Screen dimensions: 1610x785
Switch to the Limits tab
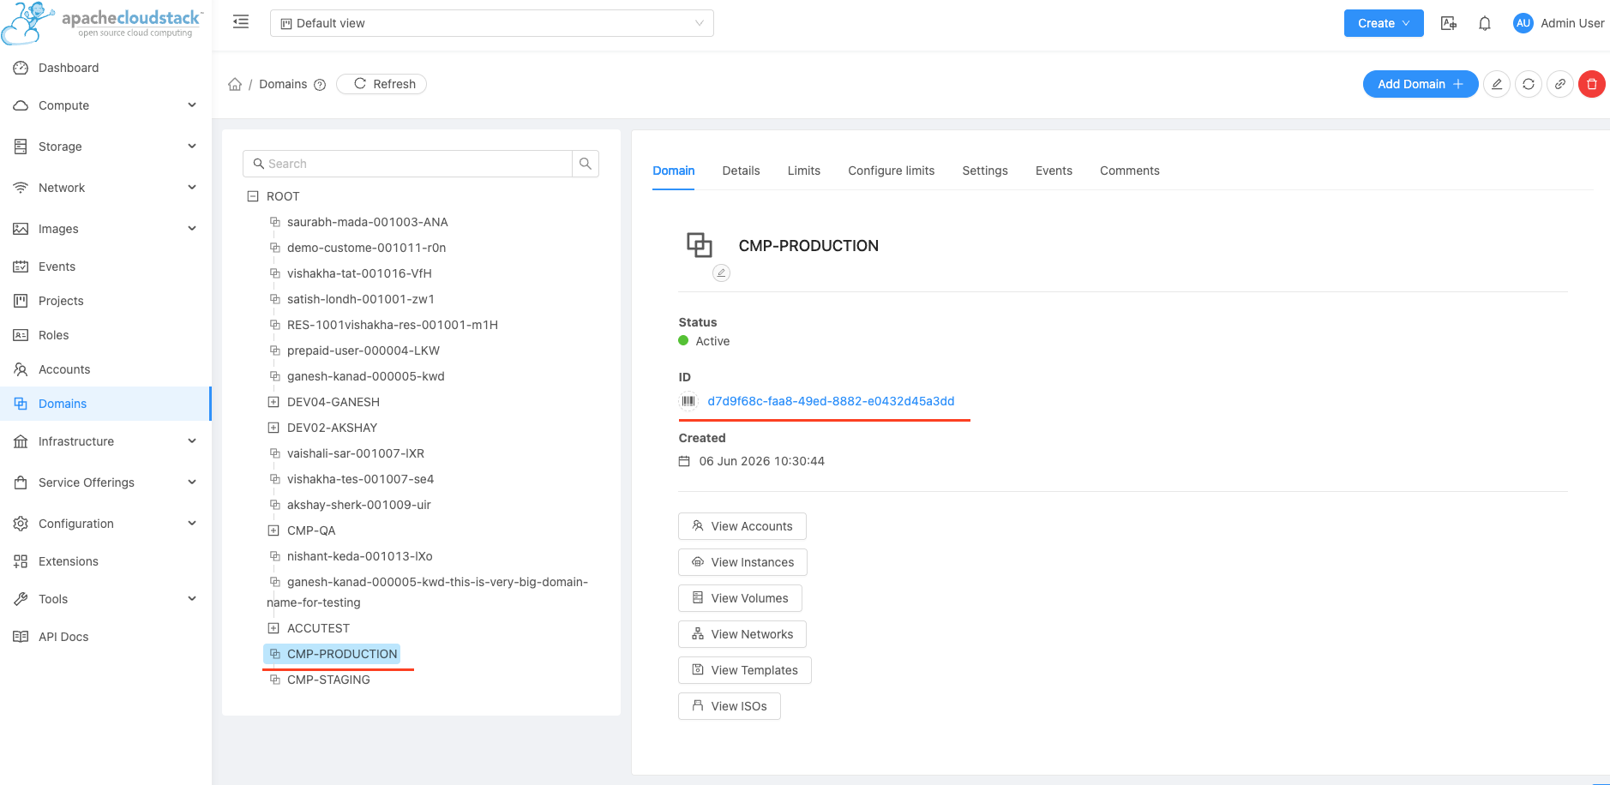coord(804,171)
